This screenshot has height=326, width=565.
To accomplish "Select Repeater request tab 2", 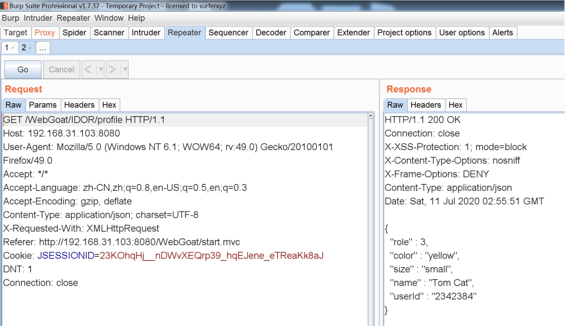I will click(x=24, y=47).
